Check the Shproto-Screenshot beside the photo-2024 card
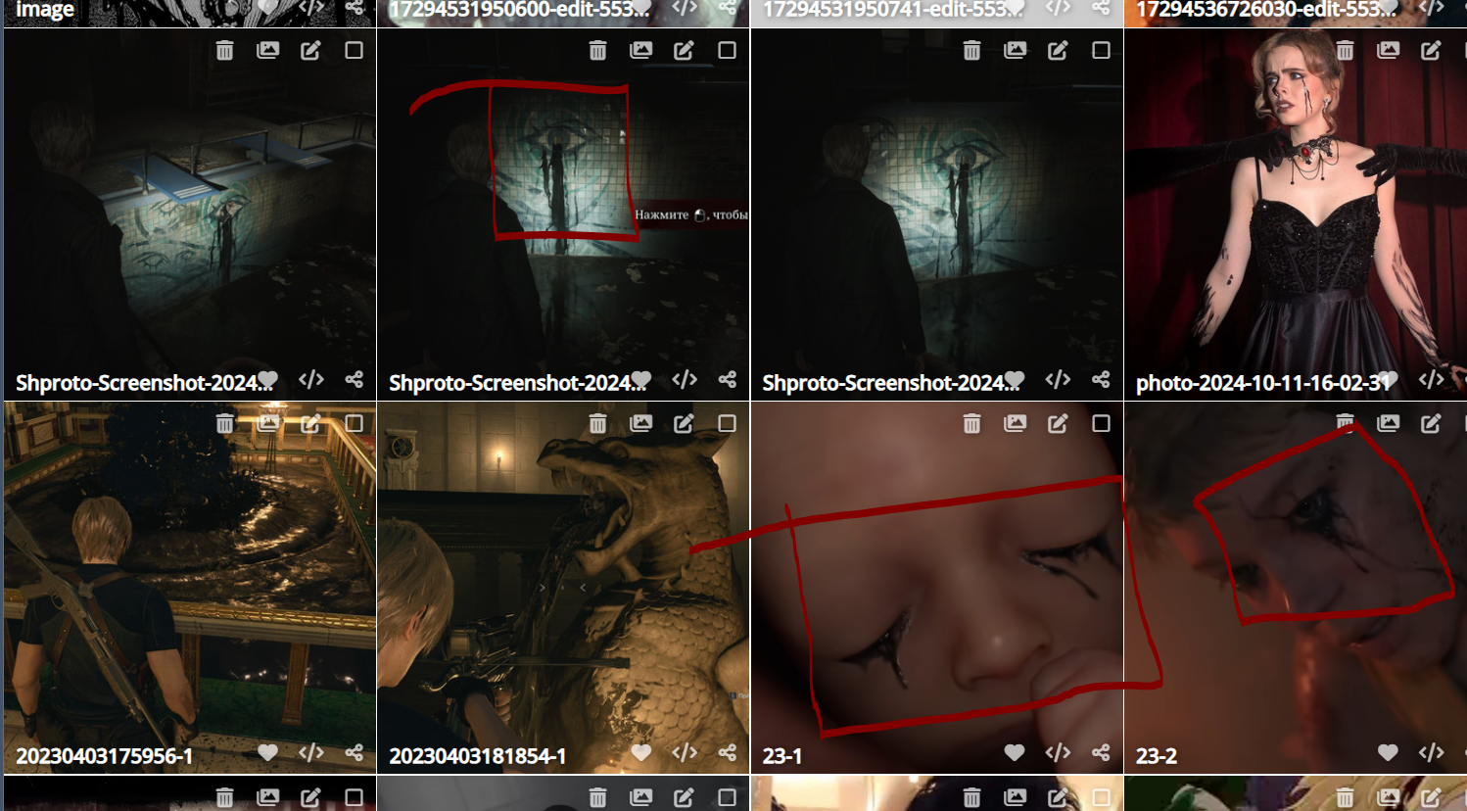 tap(1101, 50)
